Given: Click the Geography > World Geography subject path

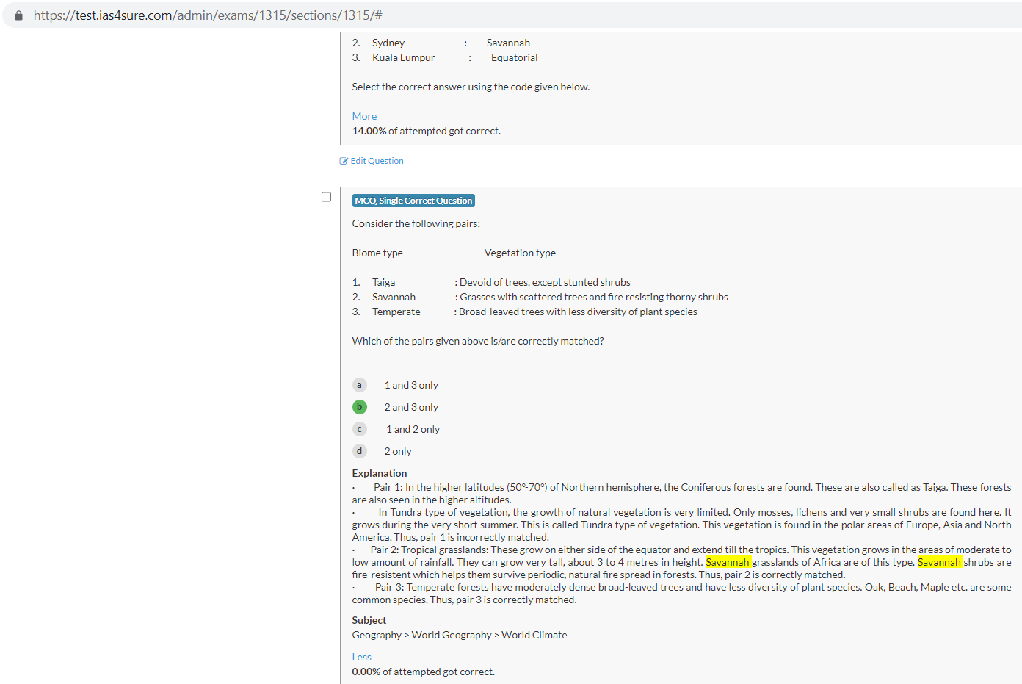Looking at the screenshot, I should coord(459,635).
